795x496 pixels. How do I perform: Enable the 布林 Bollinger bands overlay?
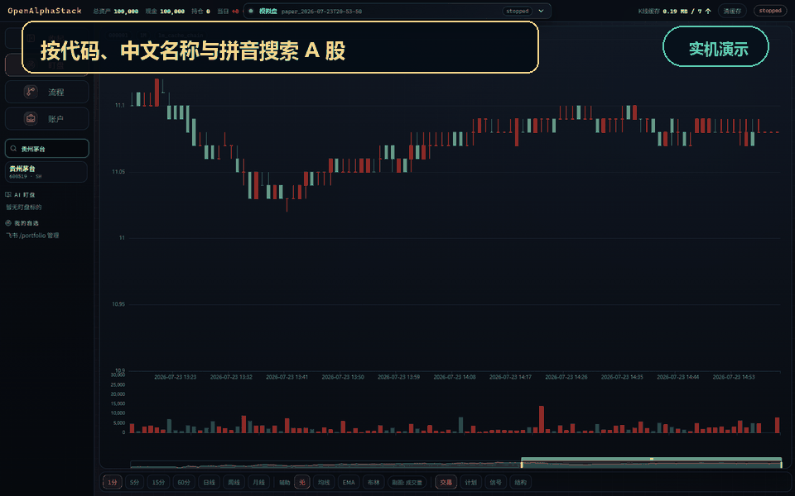click(373, 482)
